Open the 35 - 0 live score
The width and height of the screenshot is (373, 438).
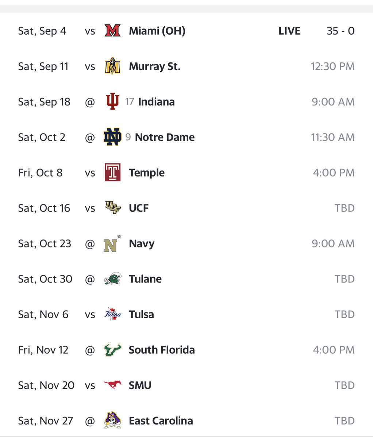point(340,31)
